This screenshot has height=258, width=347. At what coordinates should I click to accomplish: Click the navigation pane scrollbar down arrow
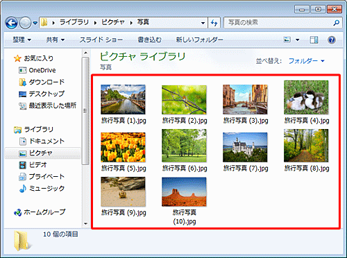coord(85,223)
